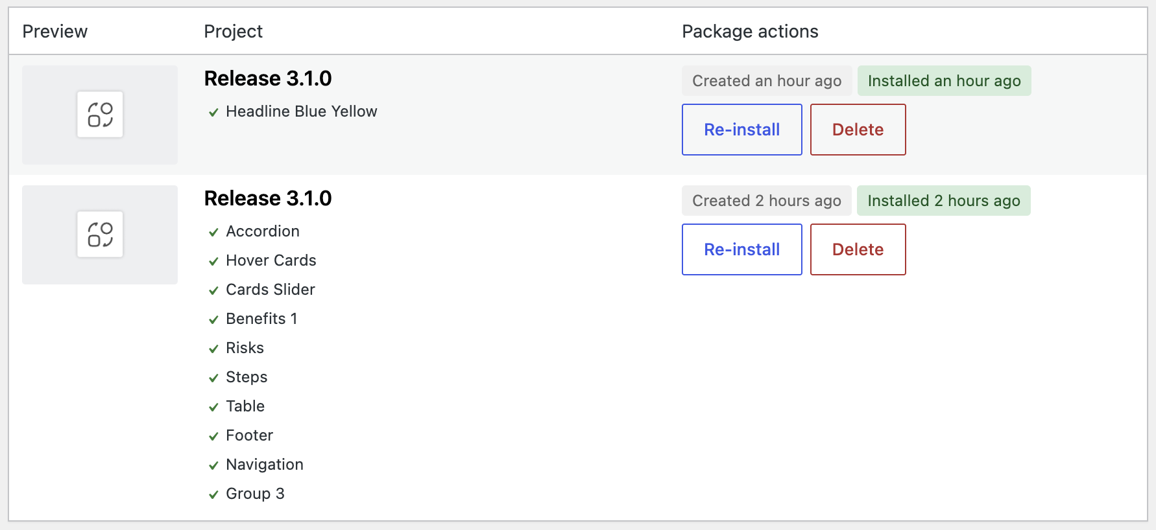This screenshot has width=1156, height=530.
Task: Click the checkmark icon next to Navigation
Action: click(x=213, y=466)
